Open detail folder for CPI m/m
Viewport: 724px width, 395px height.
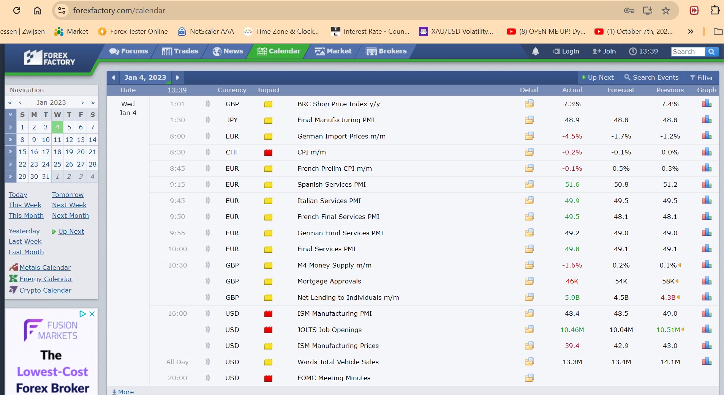pyautogui.click(x=529, y=152)
